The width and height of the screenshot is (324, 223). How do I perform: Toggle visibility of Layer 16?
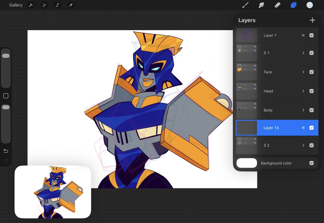coord(312,128)
